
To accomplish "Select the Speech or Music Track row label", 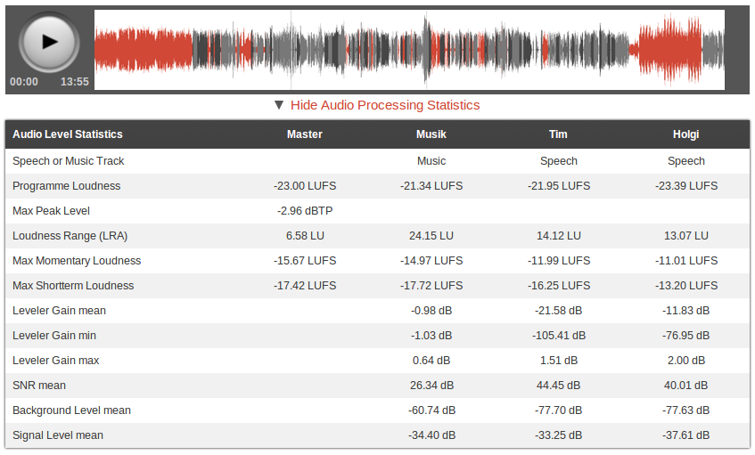I will (69, 161).
